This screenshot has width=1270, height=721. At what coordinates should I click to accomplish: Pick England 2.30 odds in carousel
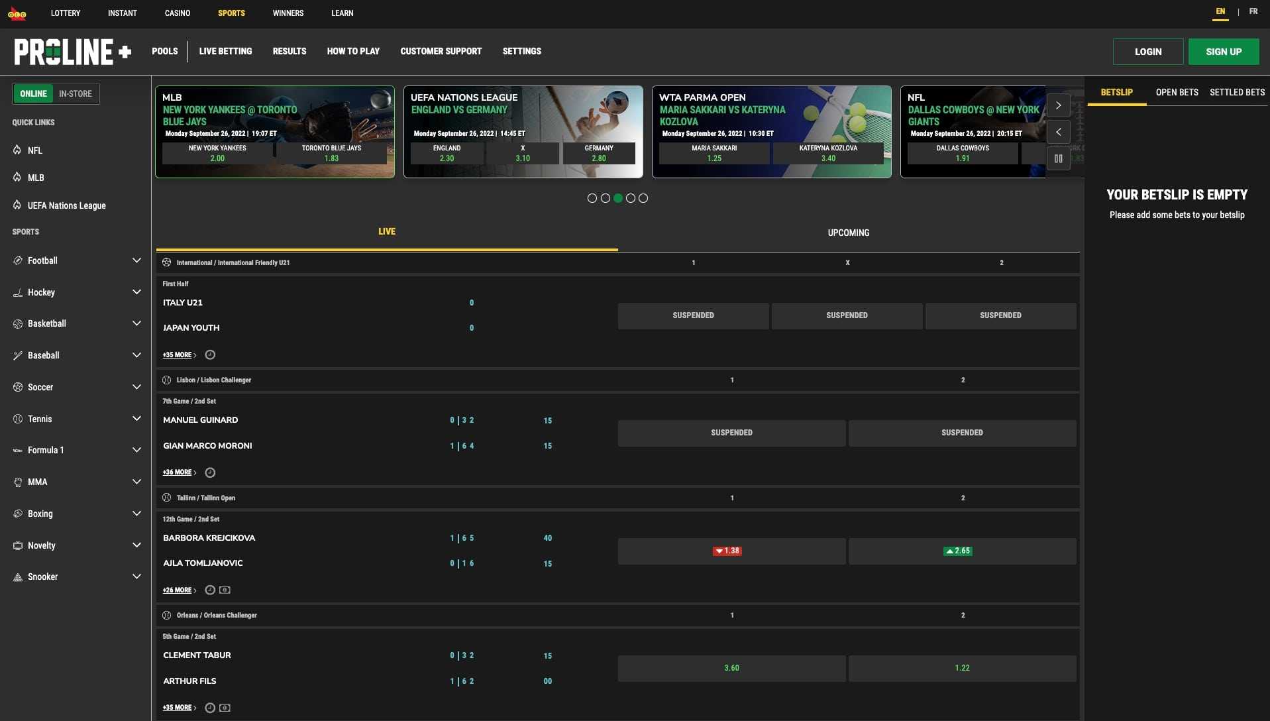click(x=447, y=153)
